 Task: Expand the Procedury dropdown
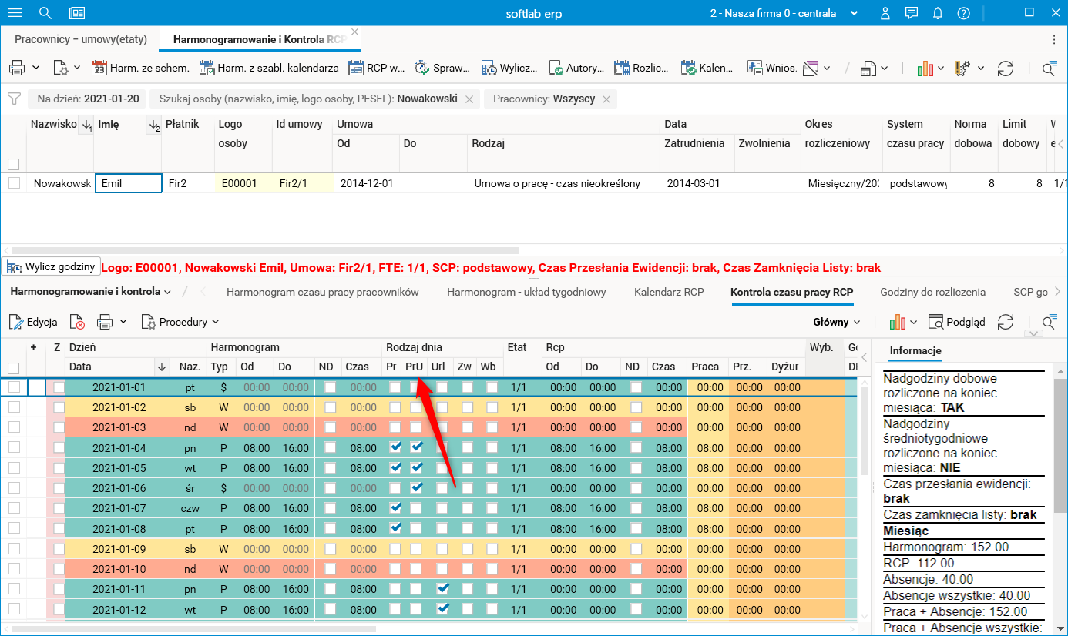[x=181, y=322]
